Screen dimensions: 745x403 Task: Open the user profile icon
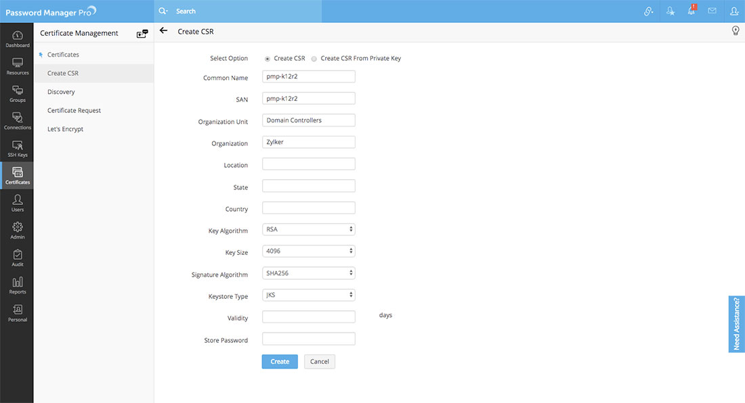[x=733, y=11]
